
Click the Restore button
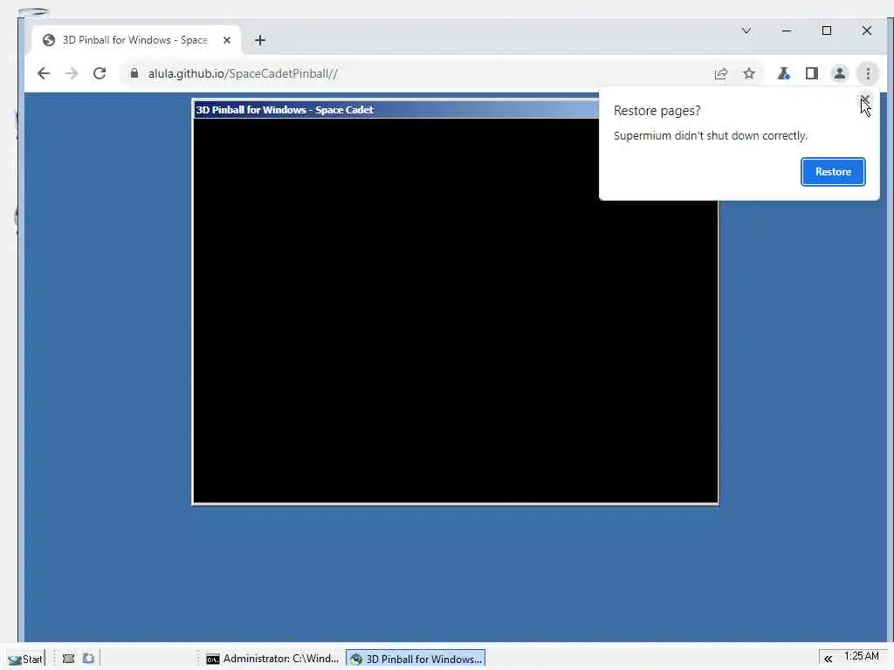833,172
